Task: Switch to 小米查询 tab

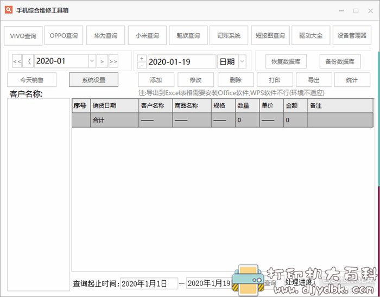Action: [147, 35]
